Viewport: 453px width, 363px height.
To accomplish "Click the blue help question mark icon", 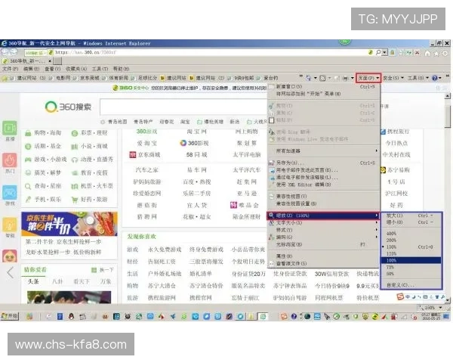I will click(435, 78).
